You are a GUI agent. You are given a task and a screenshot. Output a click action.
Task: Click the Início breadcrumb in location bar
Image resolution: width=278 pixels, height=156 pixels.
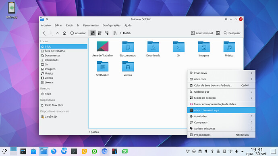[127, 33]
